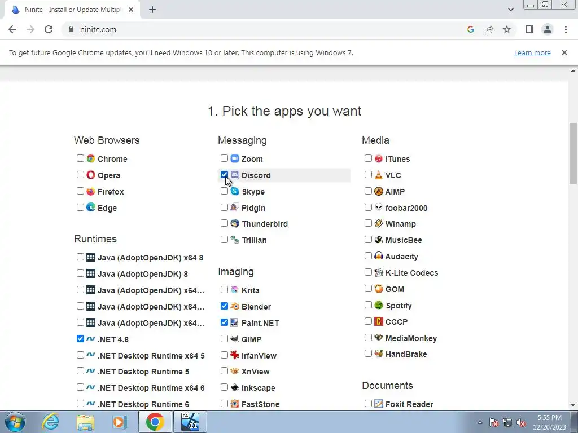The width and height of the screenshot is (578, 433).
Task: Open Windows Media Player taskbar icon
Action: tap(119, 422)
